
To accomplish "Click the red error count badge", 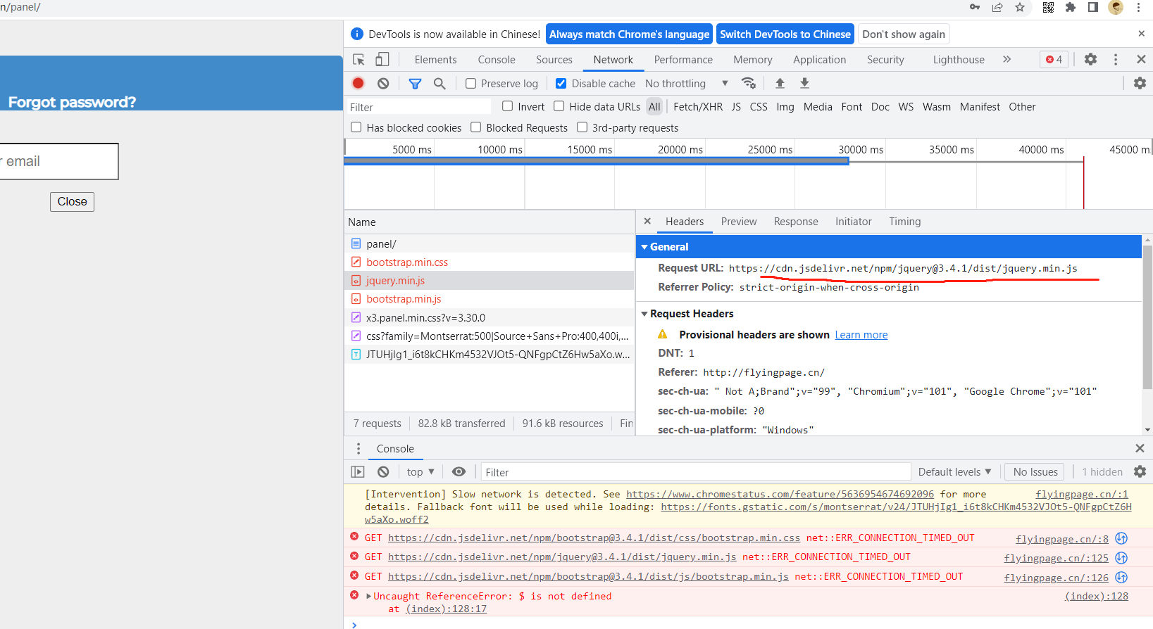I will (x=1054, y=60).
